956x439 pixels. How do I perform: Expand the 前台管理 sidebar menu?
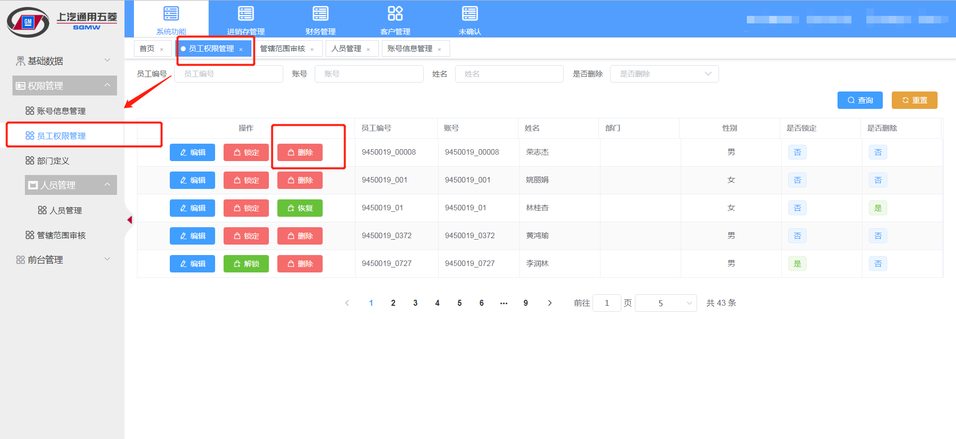(65, 260)
